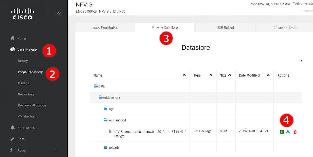Viewport: 313px width, 157px height.
Task: Open Home in the sidebar
Action: [x=22, y=38]
